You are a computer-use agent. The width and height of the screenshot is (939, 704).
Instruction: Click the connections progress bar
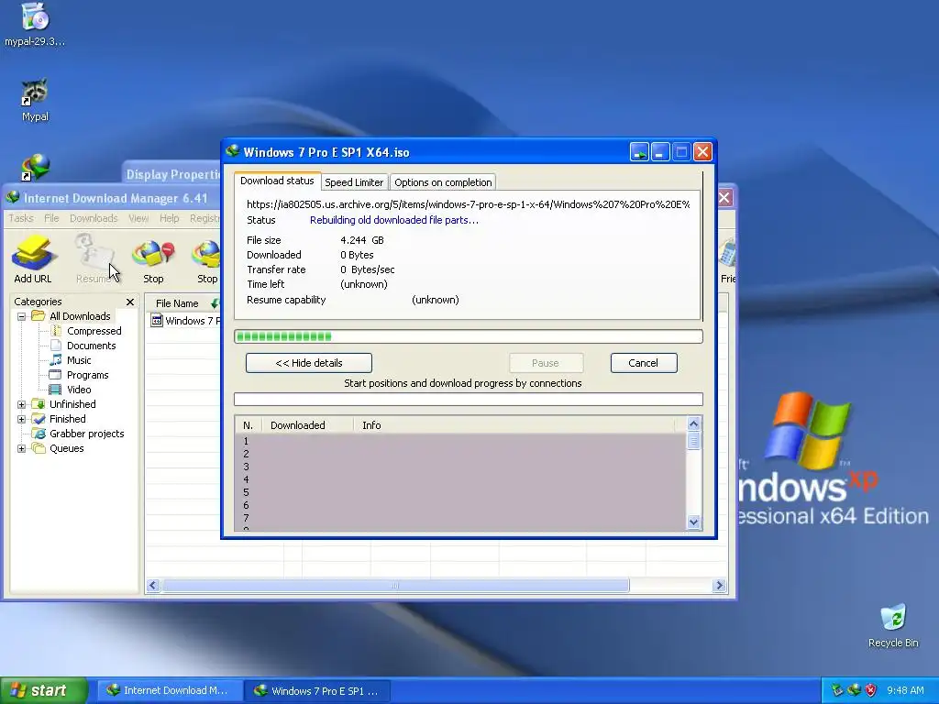469,400
